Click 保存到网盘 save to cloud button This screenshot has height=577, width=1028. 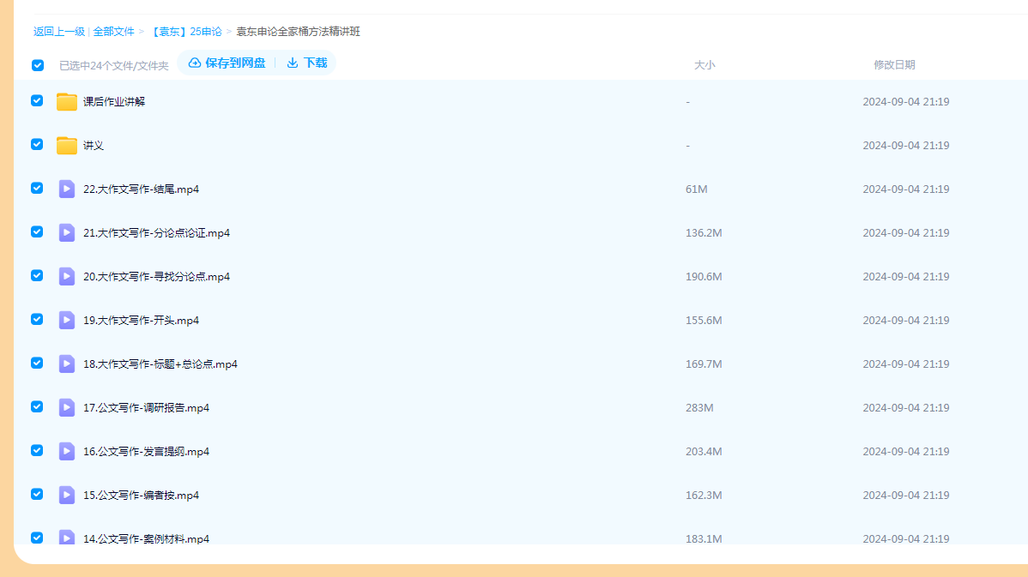click(227, 63)
